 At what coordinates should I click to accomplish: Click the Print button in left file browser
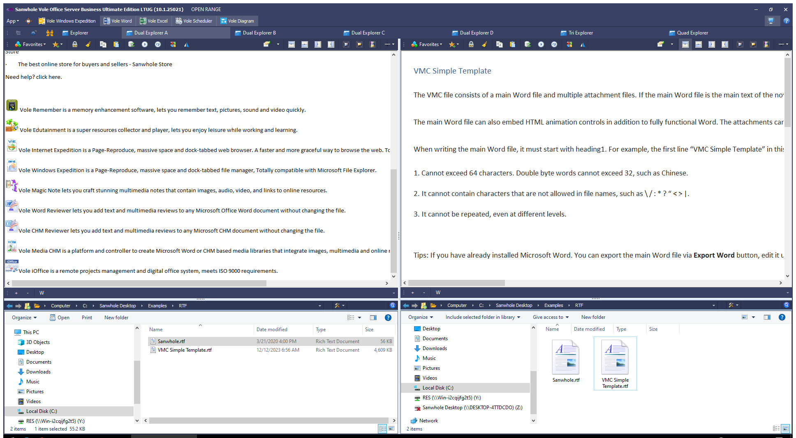coord(87,318)
